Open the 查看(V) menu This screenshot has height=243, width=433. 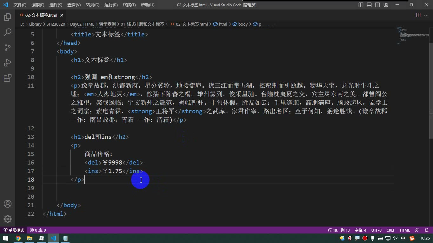74,5
